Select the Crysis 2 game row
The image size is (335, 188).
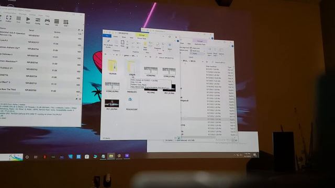coord(41,42)
